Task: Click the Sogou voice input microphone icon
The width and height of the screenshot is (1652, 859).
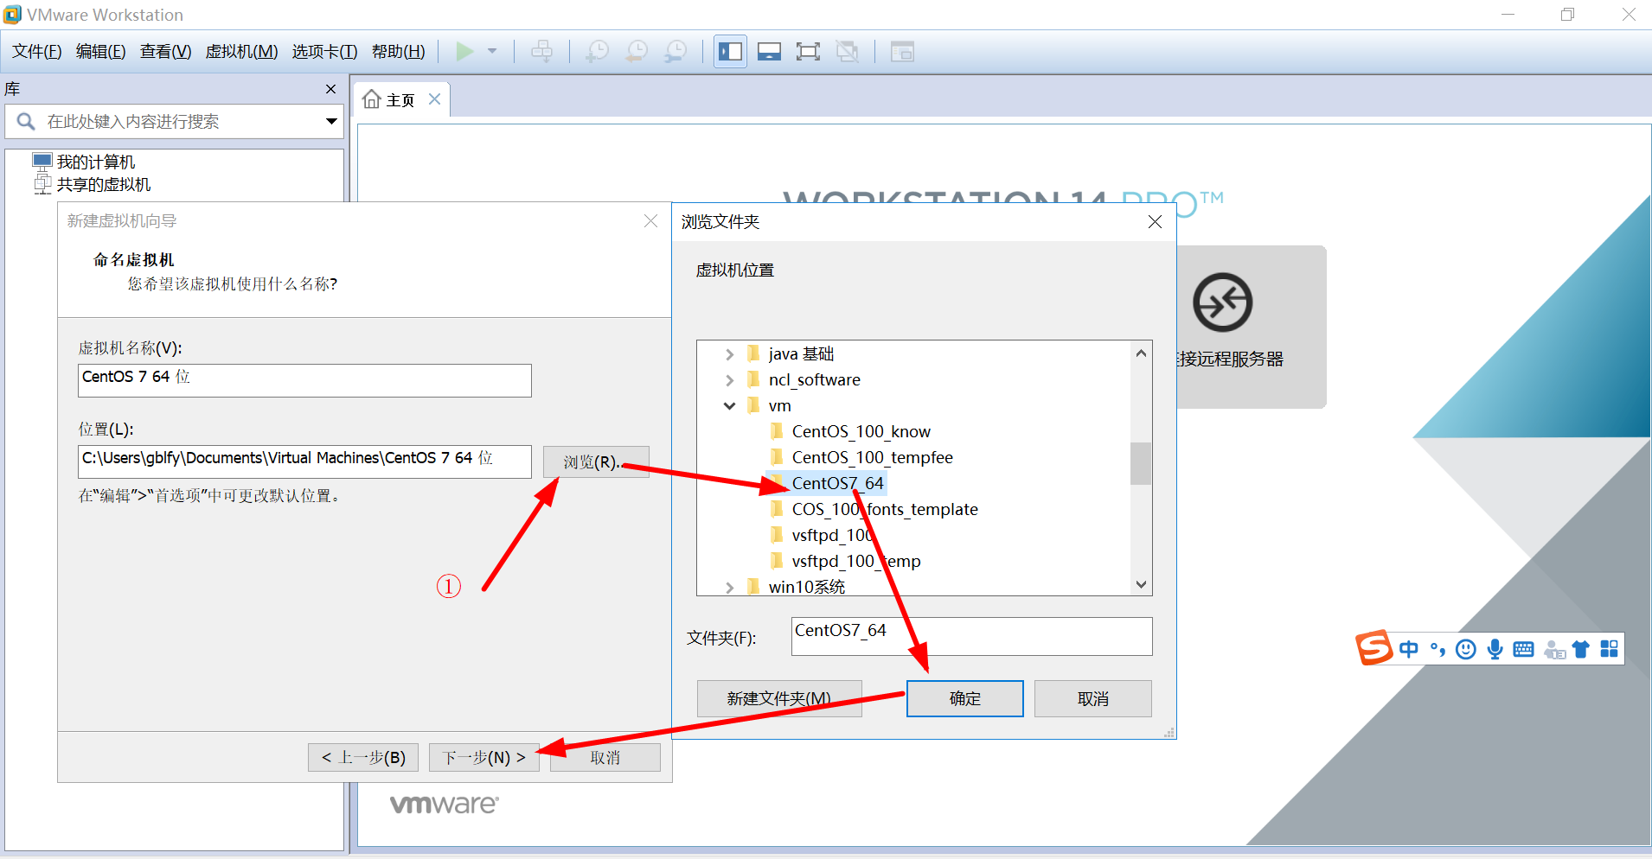Action: [x=1495, y=649]
